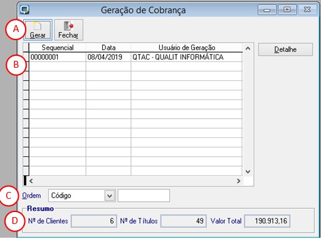Viewport: 321px width, 239px height.
Task: Click the horizontal scroll right arrow
Action: pyautogui.click(x=238, y=181)
